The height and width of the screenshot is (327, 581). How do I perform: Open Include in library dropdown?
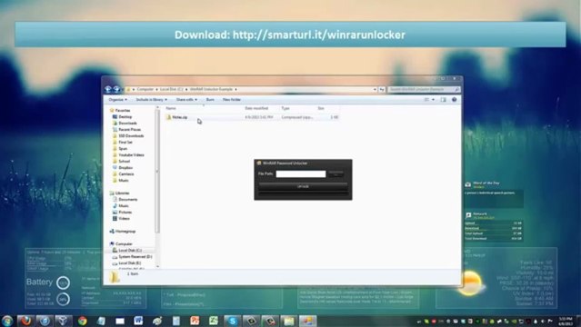tap(151, 100)
